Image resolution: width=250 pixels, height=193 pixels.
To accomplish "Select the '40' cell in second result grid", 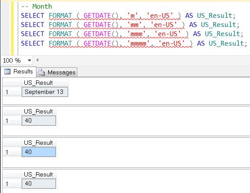I will click(x=39, y=120).
